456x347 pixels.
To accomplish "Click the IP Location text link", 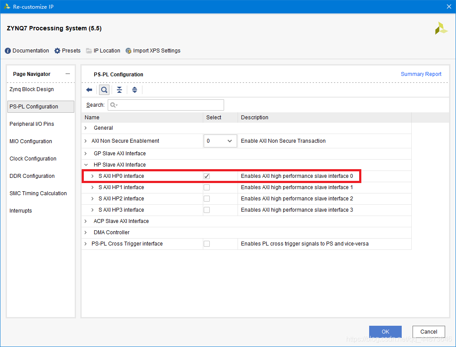I will click(107, 51).
